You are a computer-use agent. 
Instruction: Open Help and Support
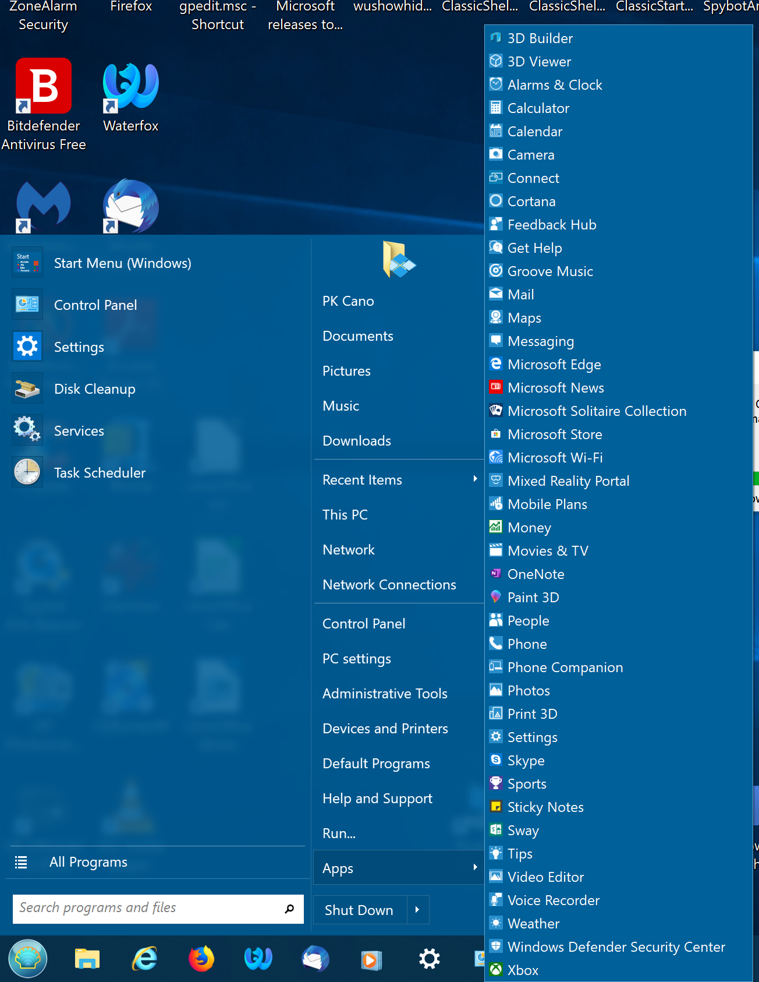click(399, 799)
